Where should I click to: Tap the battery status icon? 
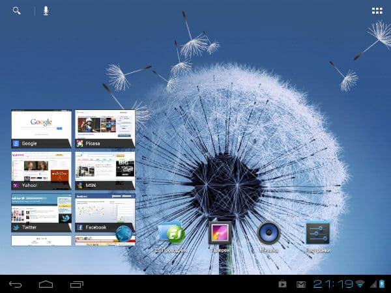click(382, 284)
